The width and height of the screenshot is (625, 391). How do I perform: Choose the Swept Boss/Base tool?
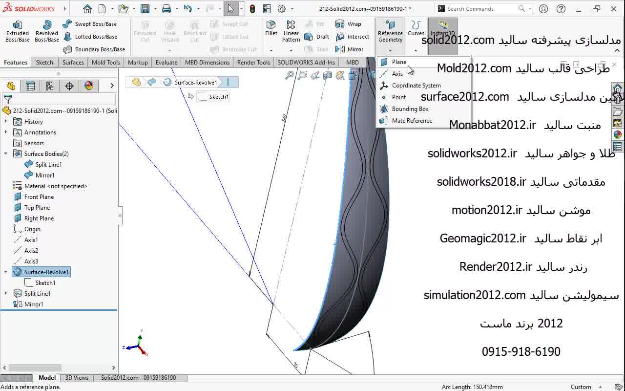[x=90, y=24]
